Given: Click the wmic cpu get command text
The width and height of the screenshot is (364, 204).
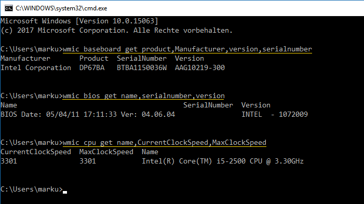Looking at the screenshot, I should tap(165, 143).
